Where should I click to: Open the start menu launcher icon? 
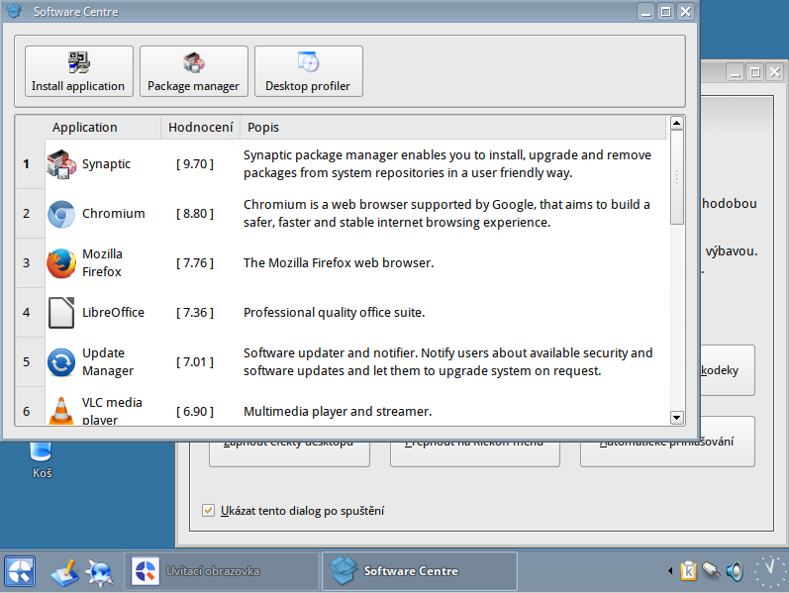tap(20, 571)
